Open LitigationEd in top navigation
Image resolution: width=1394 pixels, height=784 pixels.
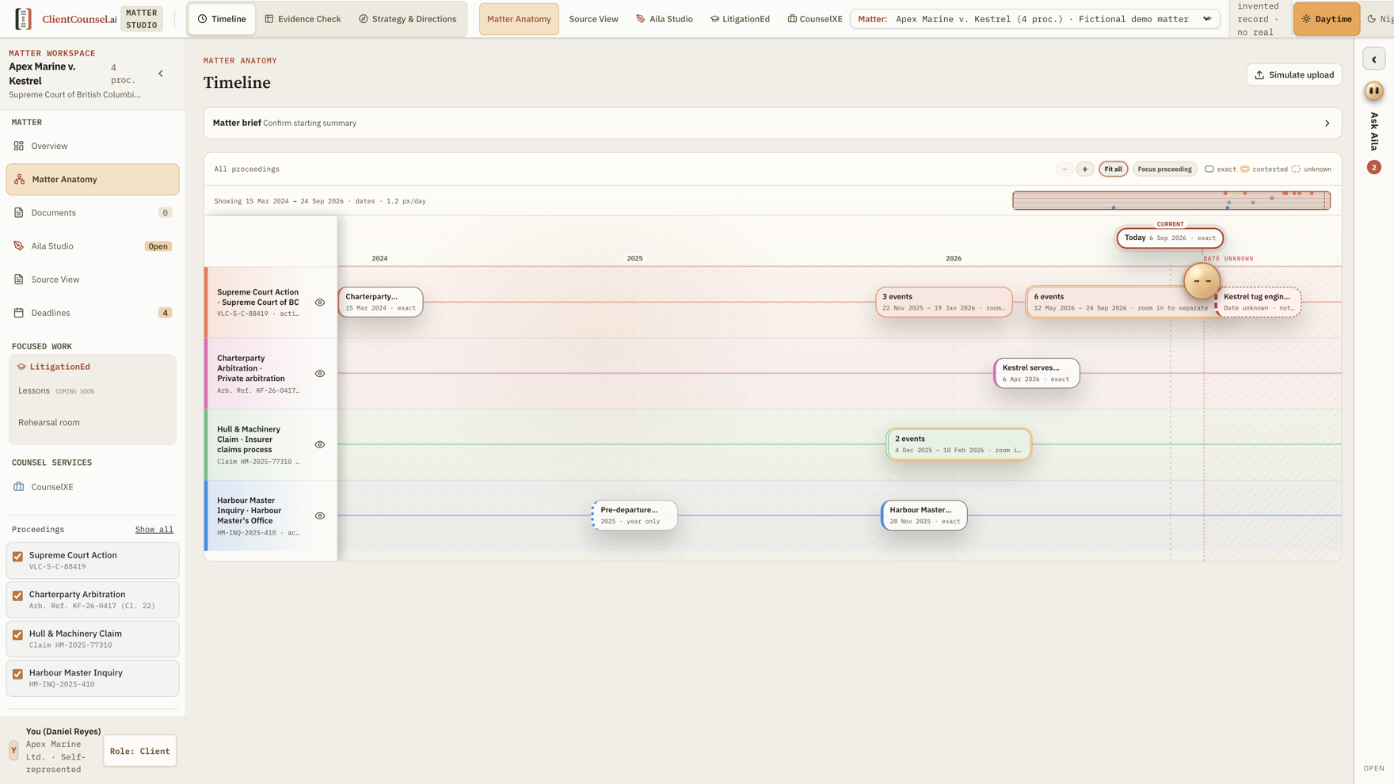(740, 19)
